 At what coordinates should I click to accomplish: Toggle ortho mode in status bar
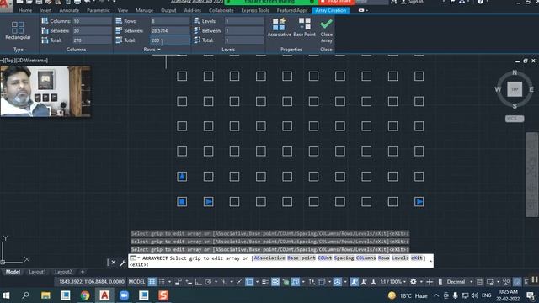pyautogui.click(x=199, y=282)
